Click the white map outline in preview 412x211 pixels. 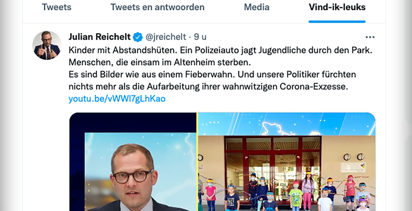[274, 128]
